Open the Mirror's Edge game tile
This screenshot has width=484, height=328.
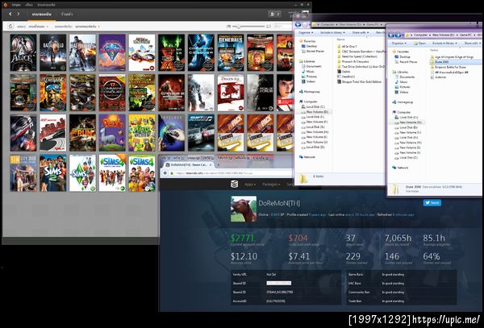tap(285, 93)
